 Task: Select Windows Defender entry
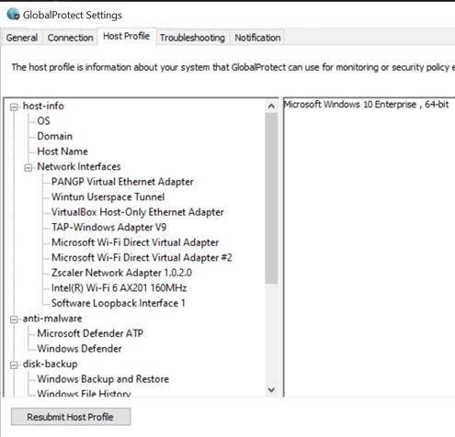tap(80, 349)
